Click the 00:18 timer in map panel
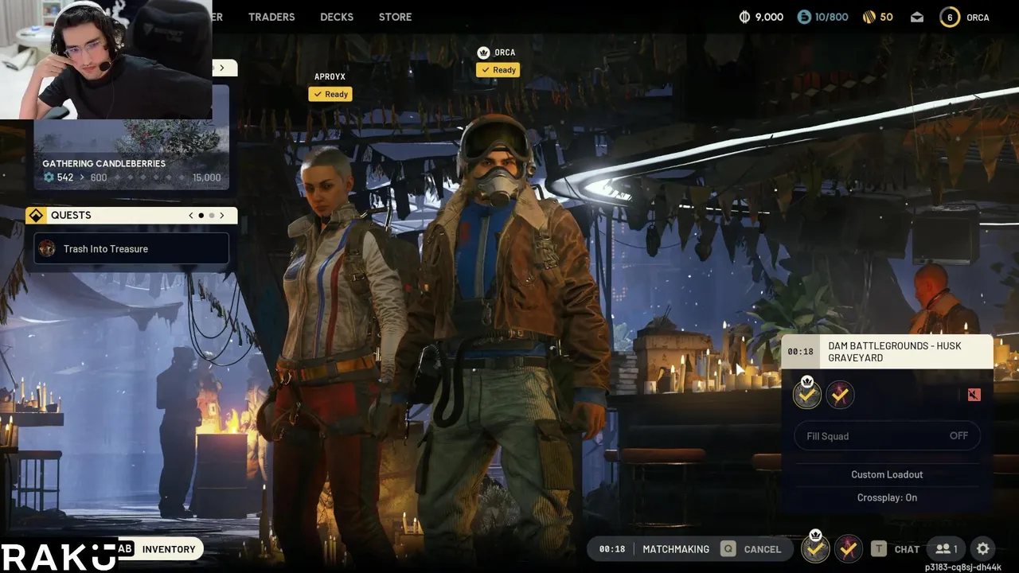This screenshot has width=1019, height=573. coord(800,352)
